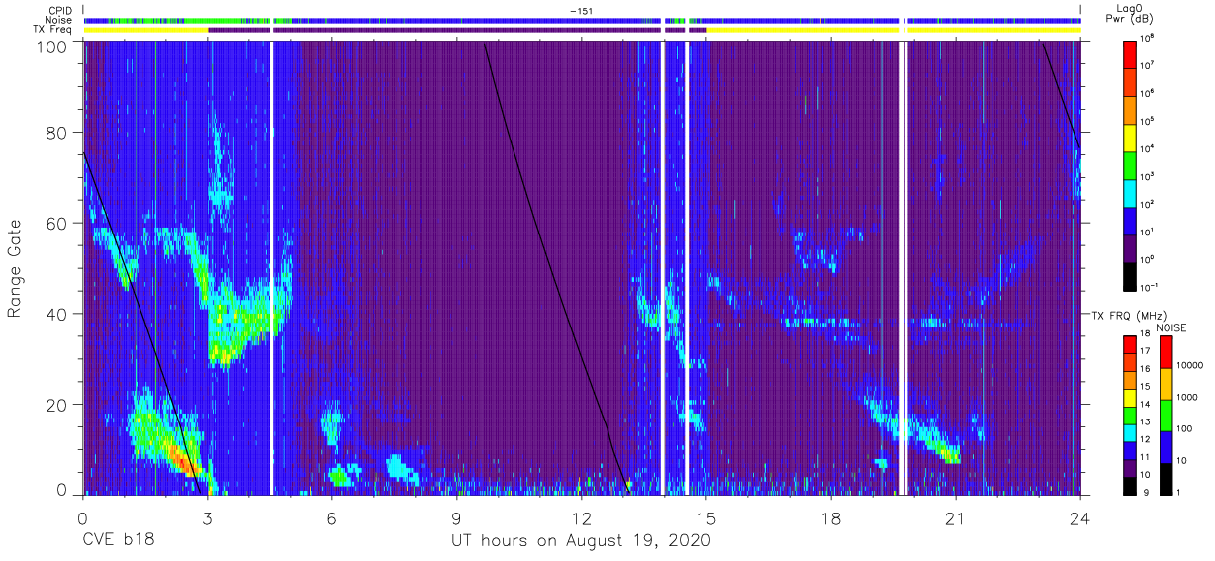1215x561 pixels.
Task: Click NOISE colorbar tick "100"
Action: click(1184, 428)
